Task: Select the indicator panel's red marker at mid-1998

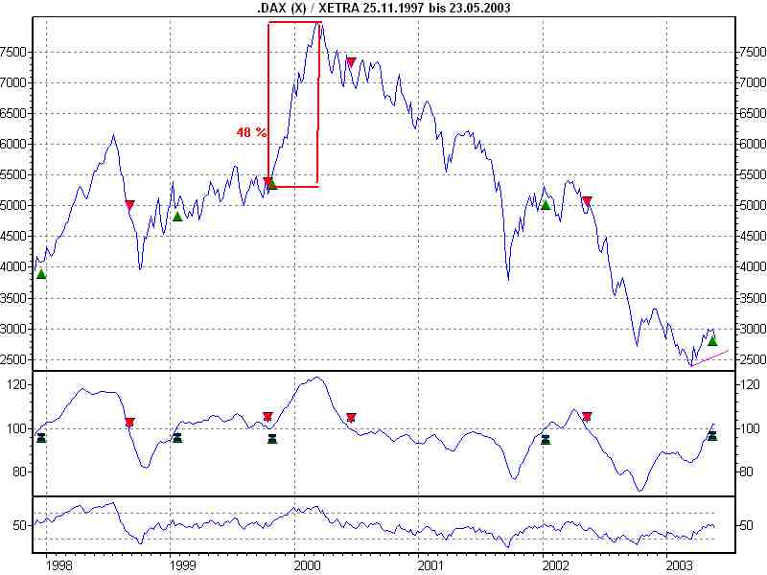Action: coord(129,423)
